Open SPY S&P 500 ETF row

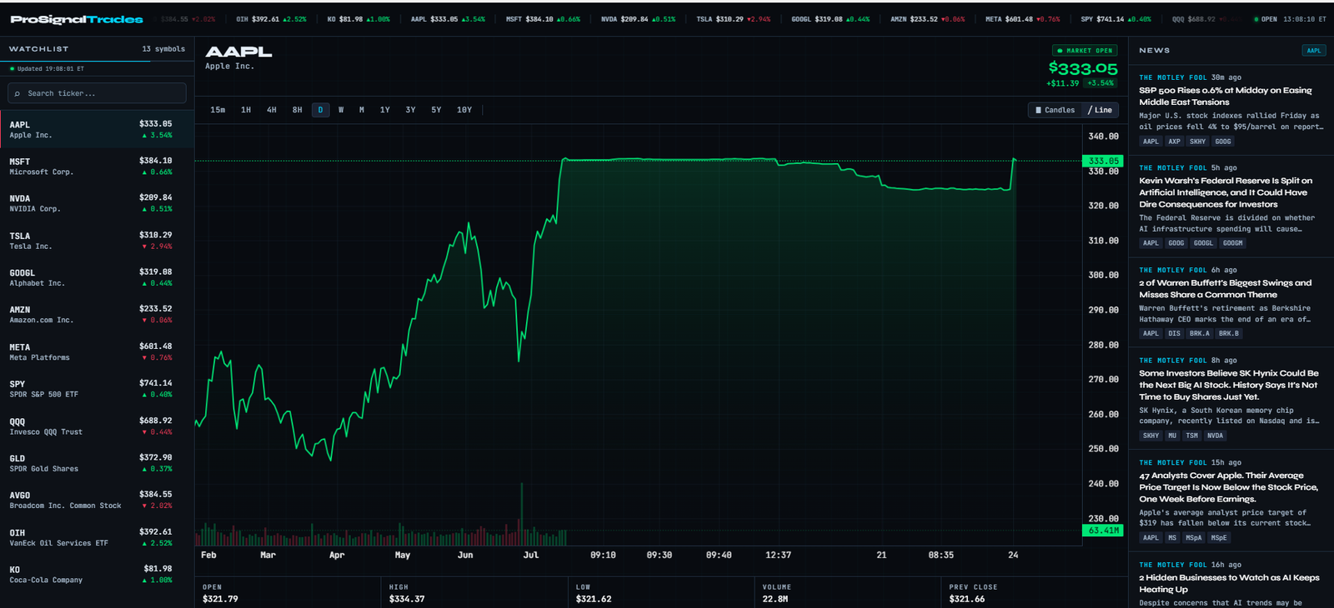coord(97,389)
